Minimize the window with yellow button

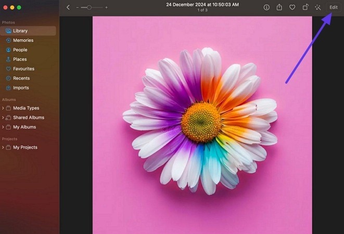point(12,7)
